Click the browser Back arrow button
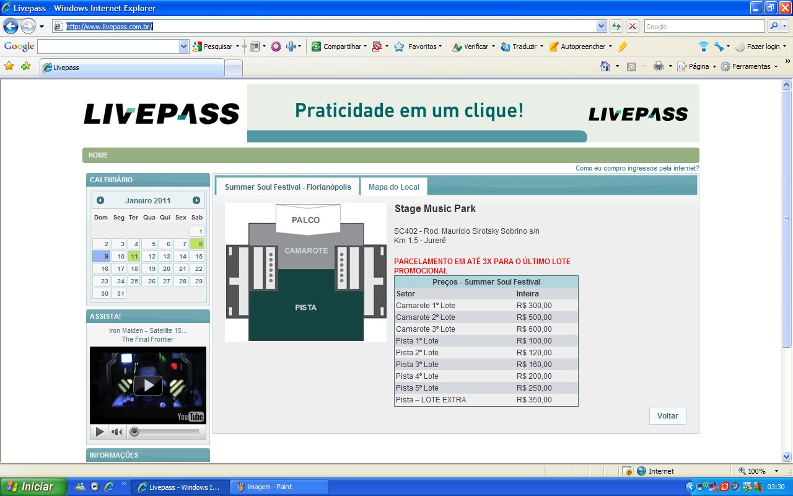793x496 pixels. pos(11,26)
